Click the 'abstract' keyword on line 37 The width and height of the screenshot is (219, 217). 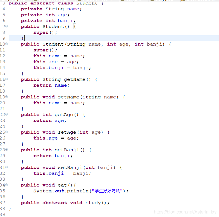[x=55, y=203]
